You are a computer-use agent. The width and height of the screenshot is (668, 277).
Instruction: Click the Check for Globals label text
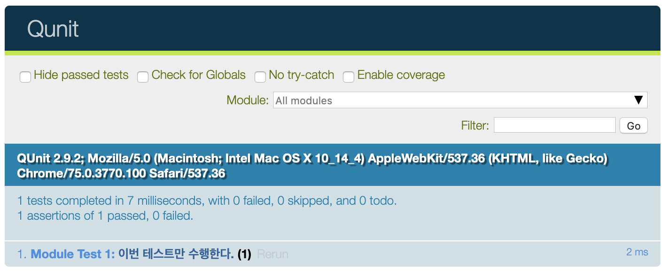coord(199,75)
